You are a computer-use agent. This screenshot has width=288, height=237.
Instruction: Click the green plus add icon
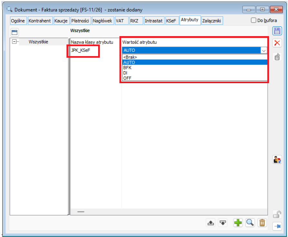point(238,223)
